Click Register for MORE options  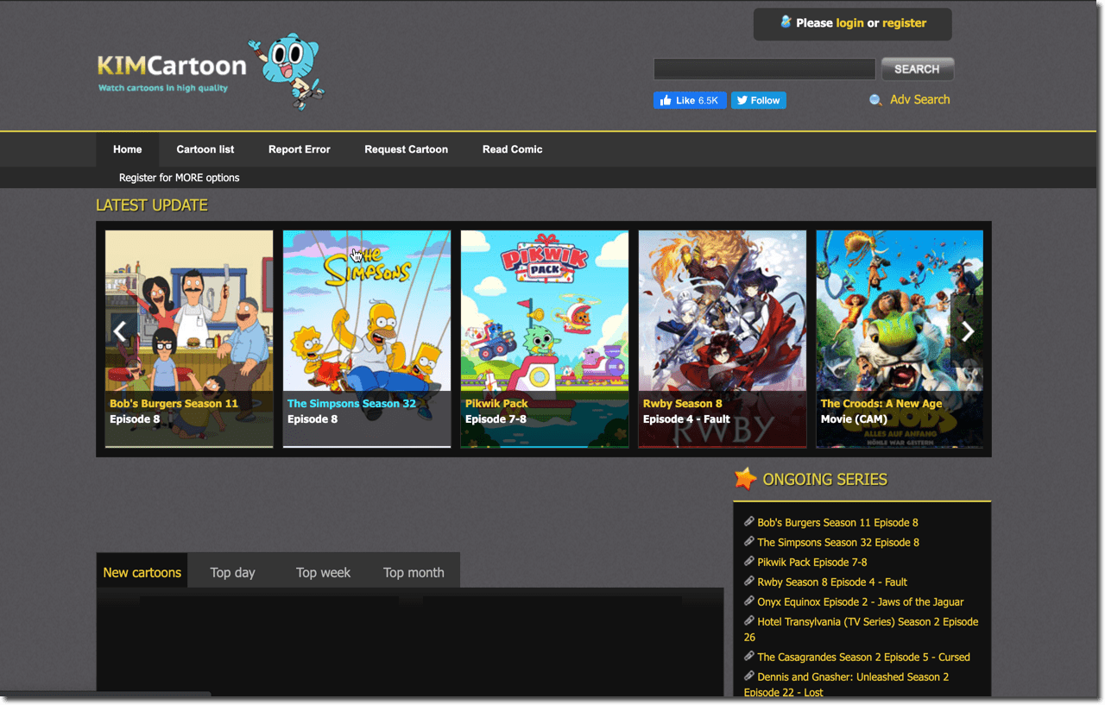180,178
